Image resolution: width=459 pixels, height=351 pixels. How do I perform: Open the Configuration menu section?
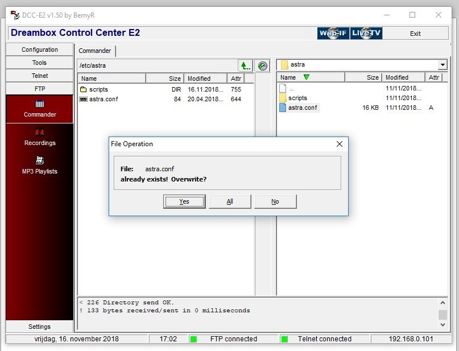click(40, 49)
